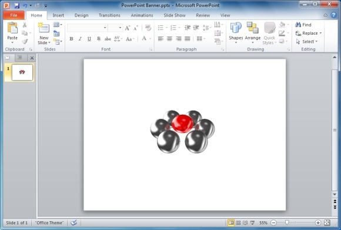Click the Find button
The height and width of the screenshot is (230, 341).
(x=303, y=25)
